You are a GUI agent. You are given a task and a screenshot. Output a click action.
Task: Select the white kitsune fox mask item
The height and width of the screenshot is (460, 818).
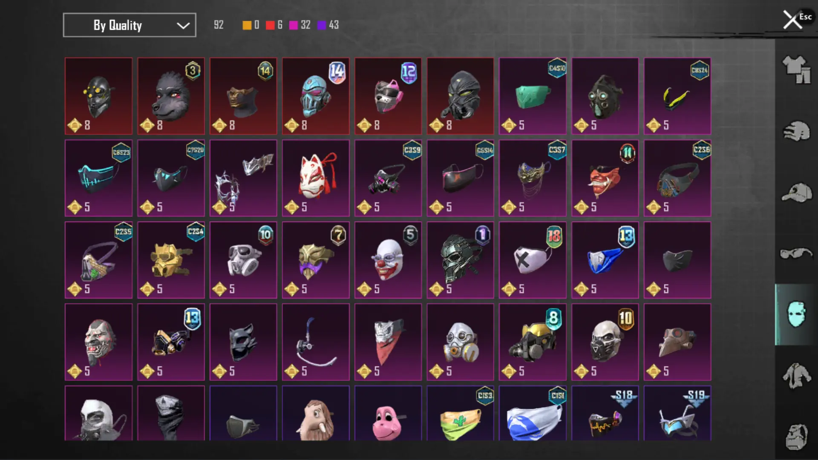pos(316,178)
